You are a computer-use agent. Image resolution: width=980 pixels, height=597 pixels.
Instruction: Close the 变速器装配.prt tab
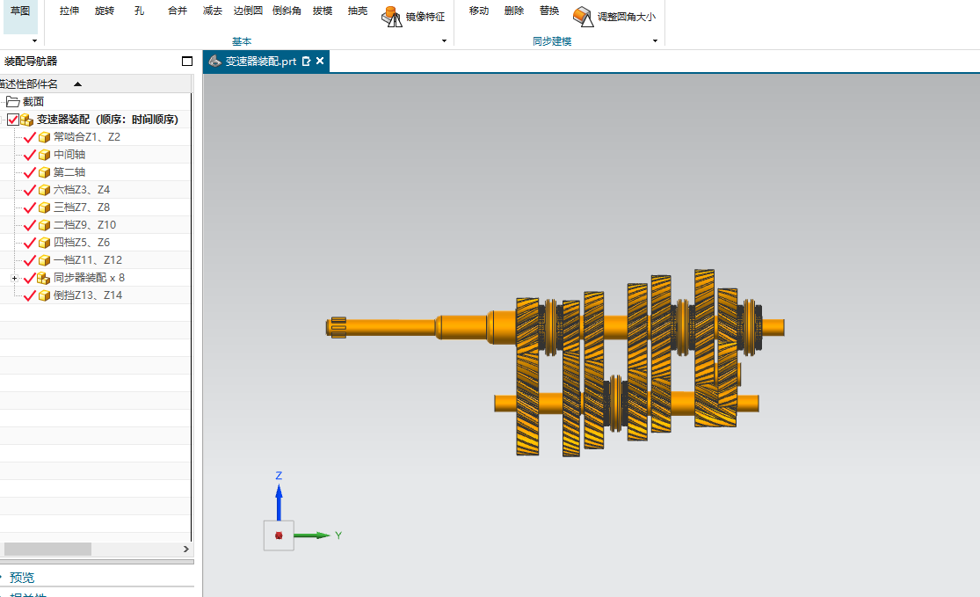coord(320,61)
